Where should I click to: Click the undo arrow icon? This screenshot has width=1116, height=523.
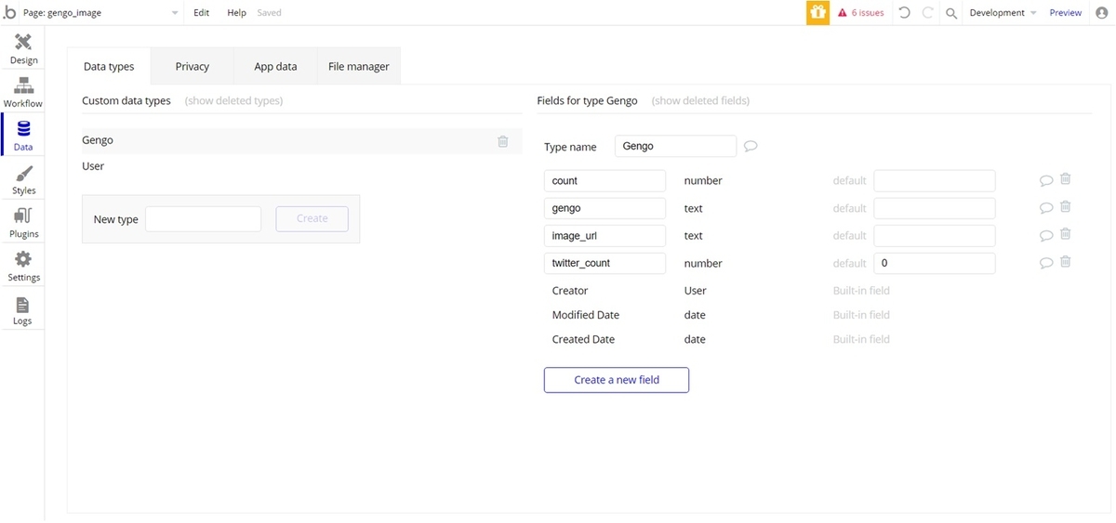pos(904,13)
